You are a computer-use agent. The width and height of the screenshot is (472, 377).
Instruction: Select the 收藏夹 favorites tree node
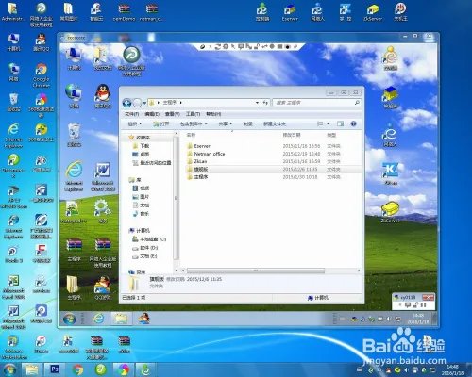[x=140, y=138]
